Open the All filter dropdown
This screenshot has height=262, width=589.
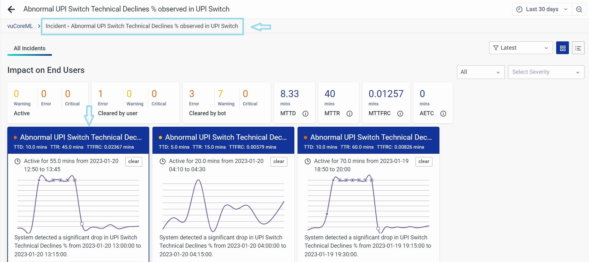(480, 72)
